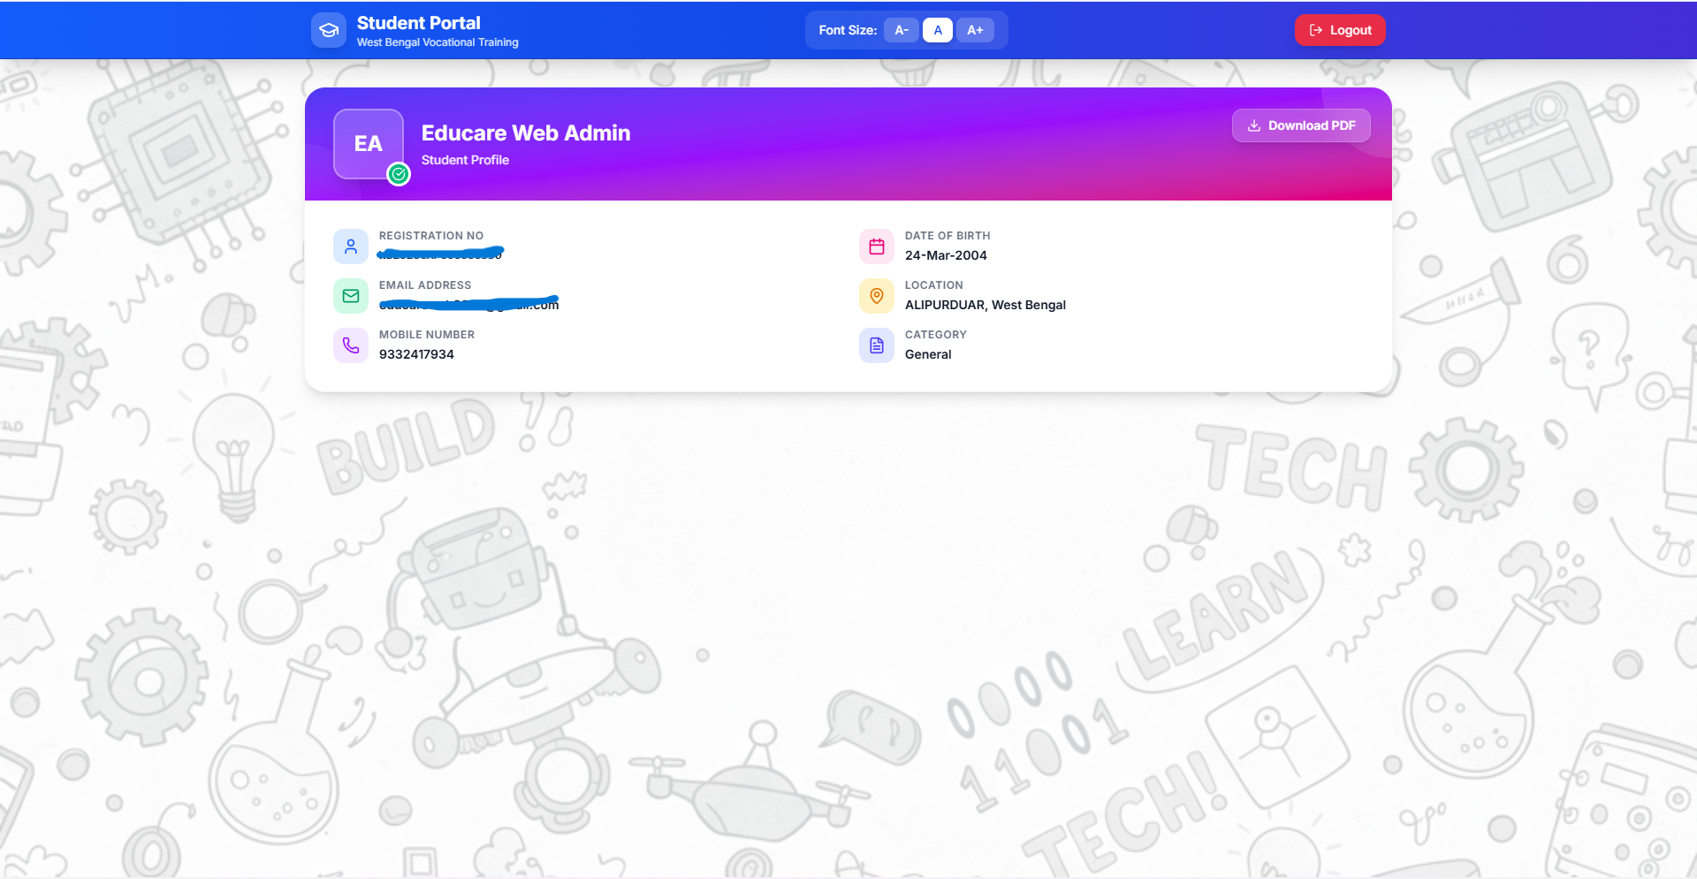Image resolution: width=1697 pixels, height=879 pixels.
Task: Click the graduation cap portal logo
Action: [329, 30]
